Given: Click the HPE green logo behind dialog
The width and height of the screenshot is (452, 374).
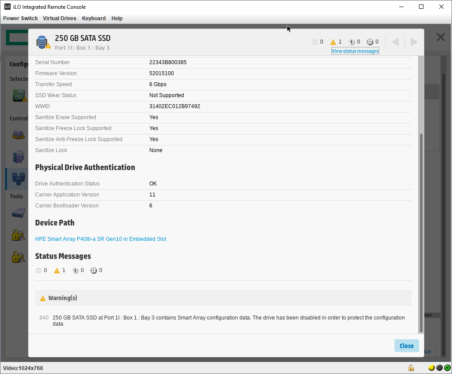Looking at the screenshot, I should point(17,38).
